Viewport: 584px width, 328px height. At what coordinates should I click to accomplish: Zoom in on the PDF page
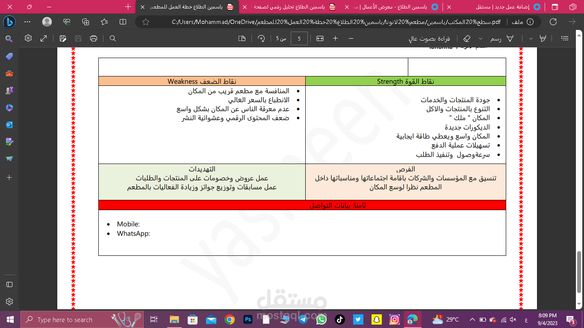(x=336, y=38)
